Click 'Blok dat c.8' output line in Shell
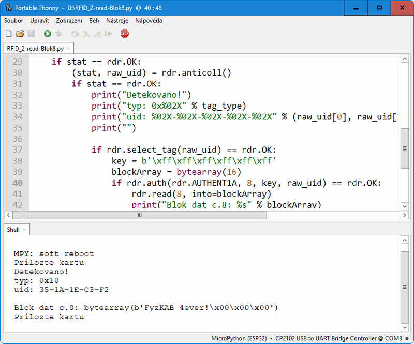This screenshot has width=414, height=344. [146, 308]
